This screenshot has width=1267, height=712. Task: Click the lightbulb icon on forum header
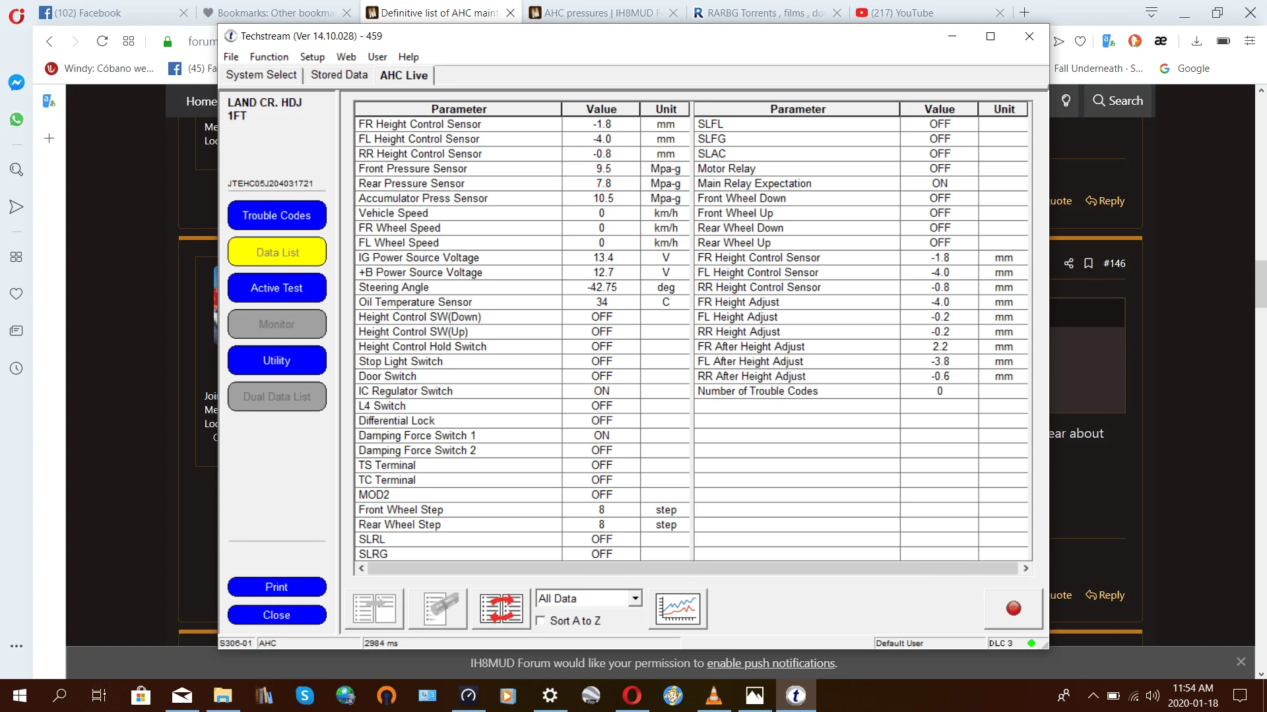click(1066, 101)
